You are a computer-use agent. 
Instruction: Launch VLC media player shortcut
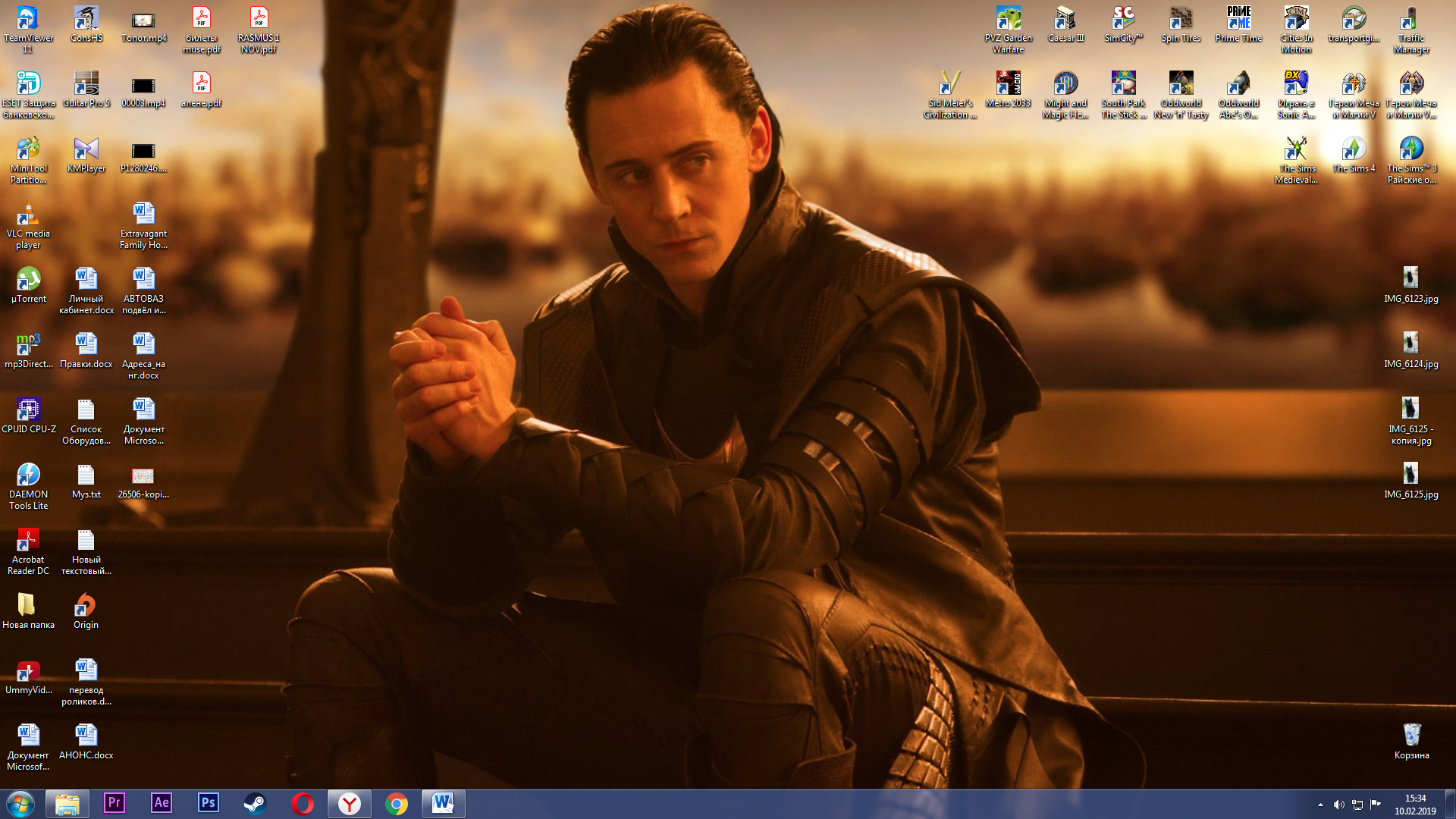28,225
